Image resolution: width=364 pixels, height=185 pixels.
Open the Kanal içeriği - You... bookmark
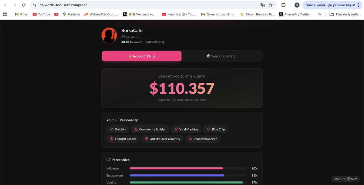pyautogui.click(x=179, y=14)
